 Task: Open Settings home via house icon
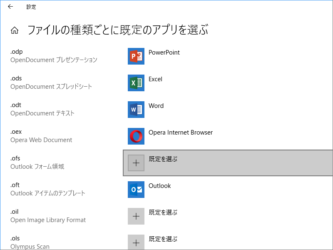15,30
